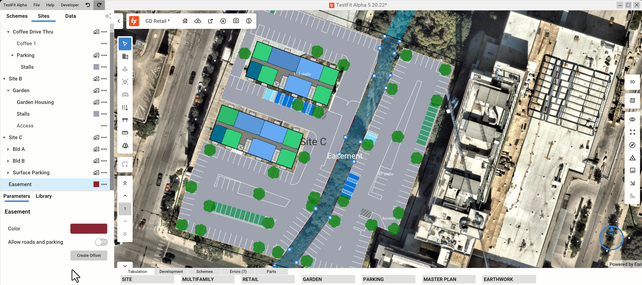Collapse the Site C tree node
Viewport: 642px width, 285px height.
[x=4, y=137]
